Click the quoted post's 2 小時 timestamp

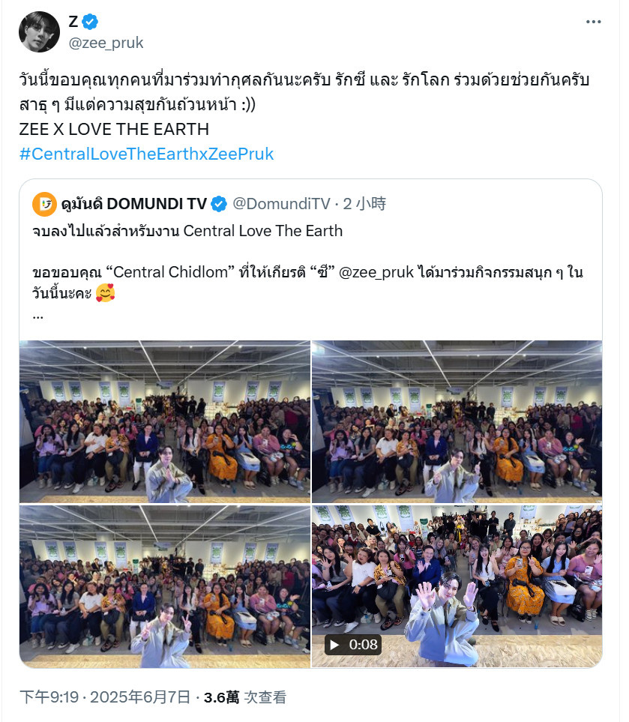coord(364,203)
